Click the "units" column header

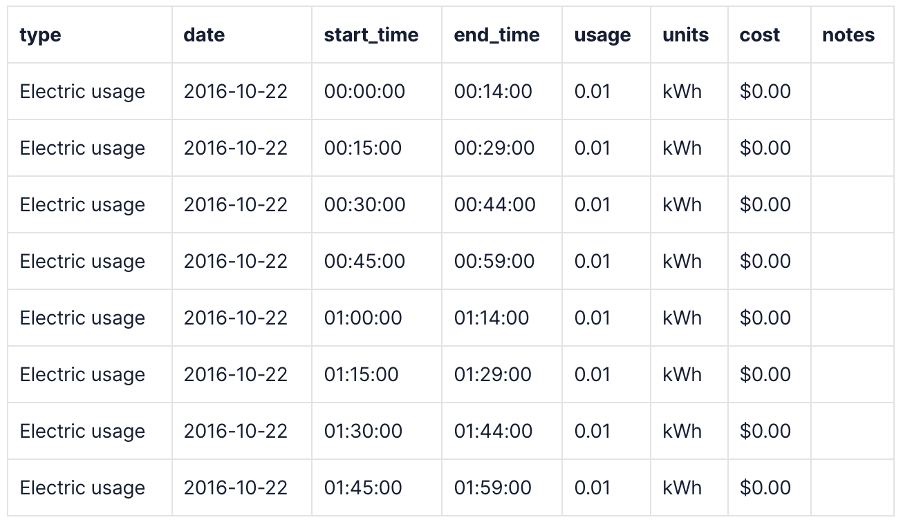tap(685, 35)
